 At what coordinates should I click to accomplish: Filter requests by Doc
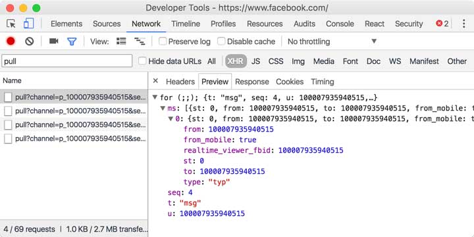pyautogui.click(x=374, y=61)
